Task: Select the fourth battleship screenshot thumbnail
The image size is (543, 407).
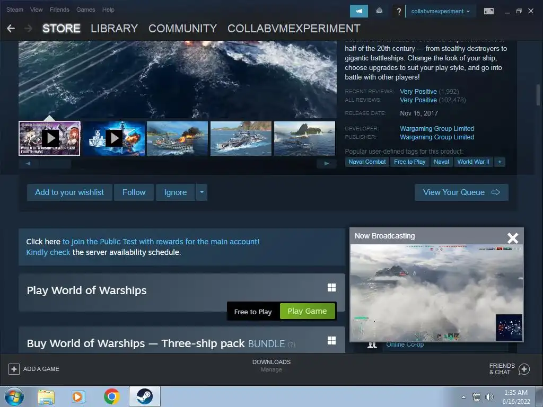Action: (x=241, y=138)
